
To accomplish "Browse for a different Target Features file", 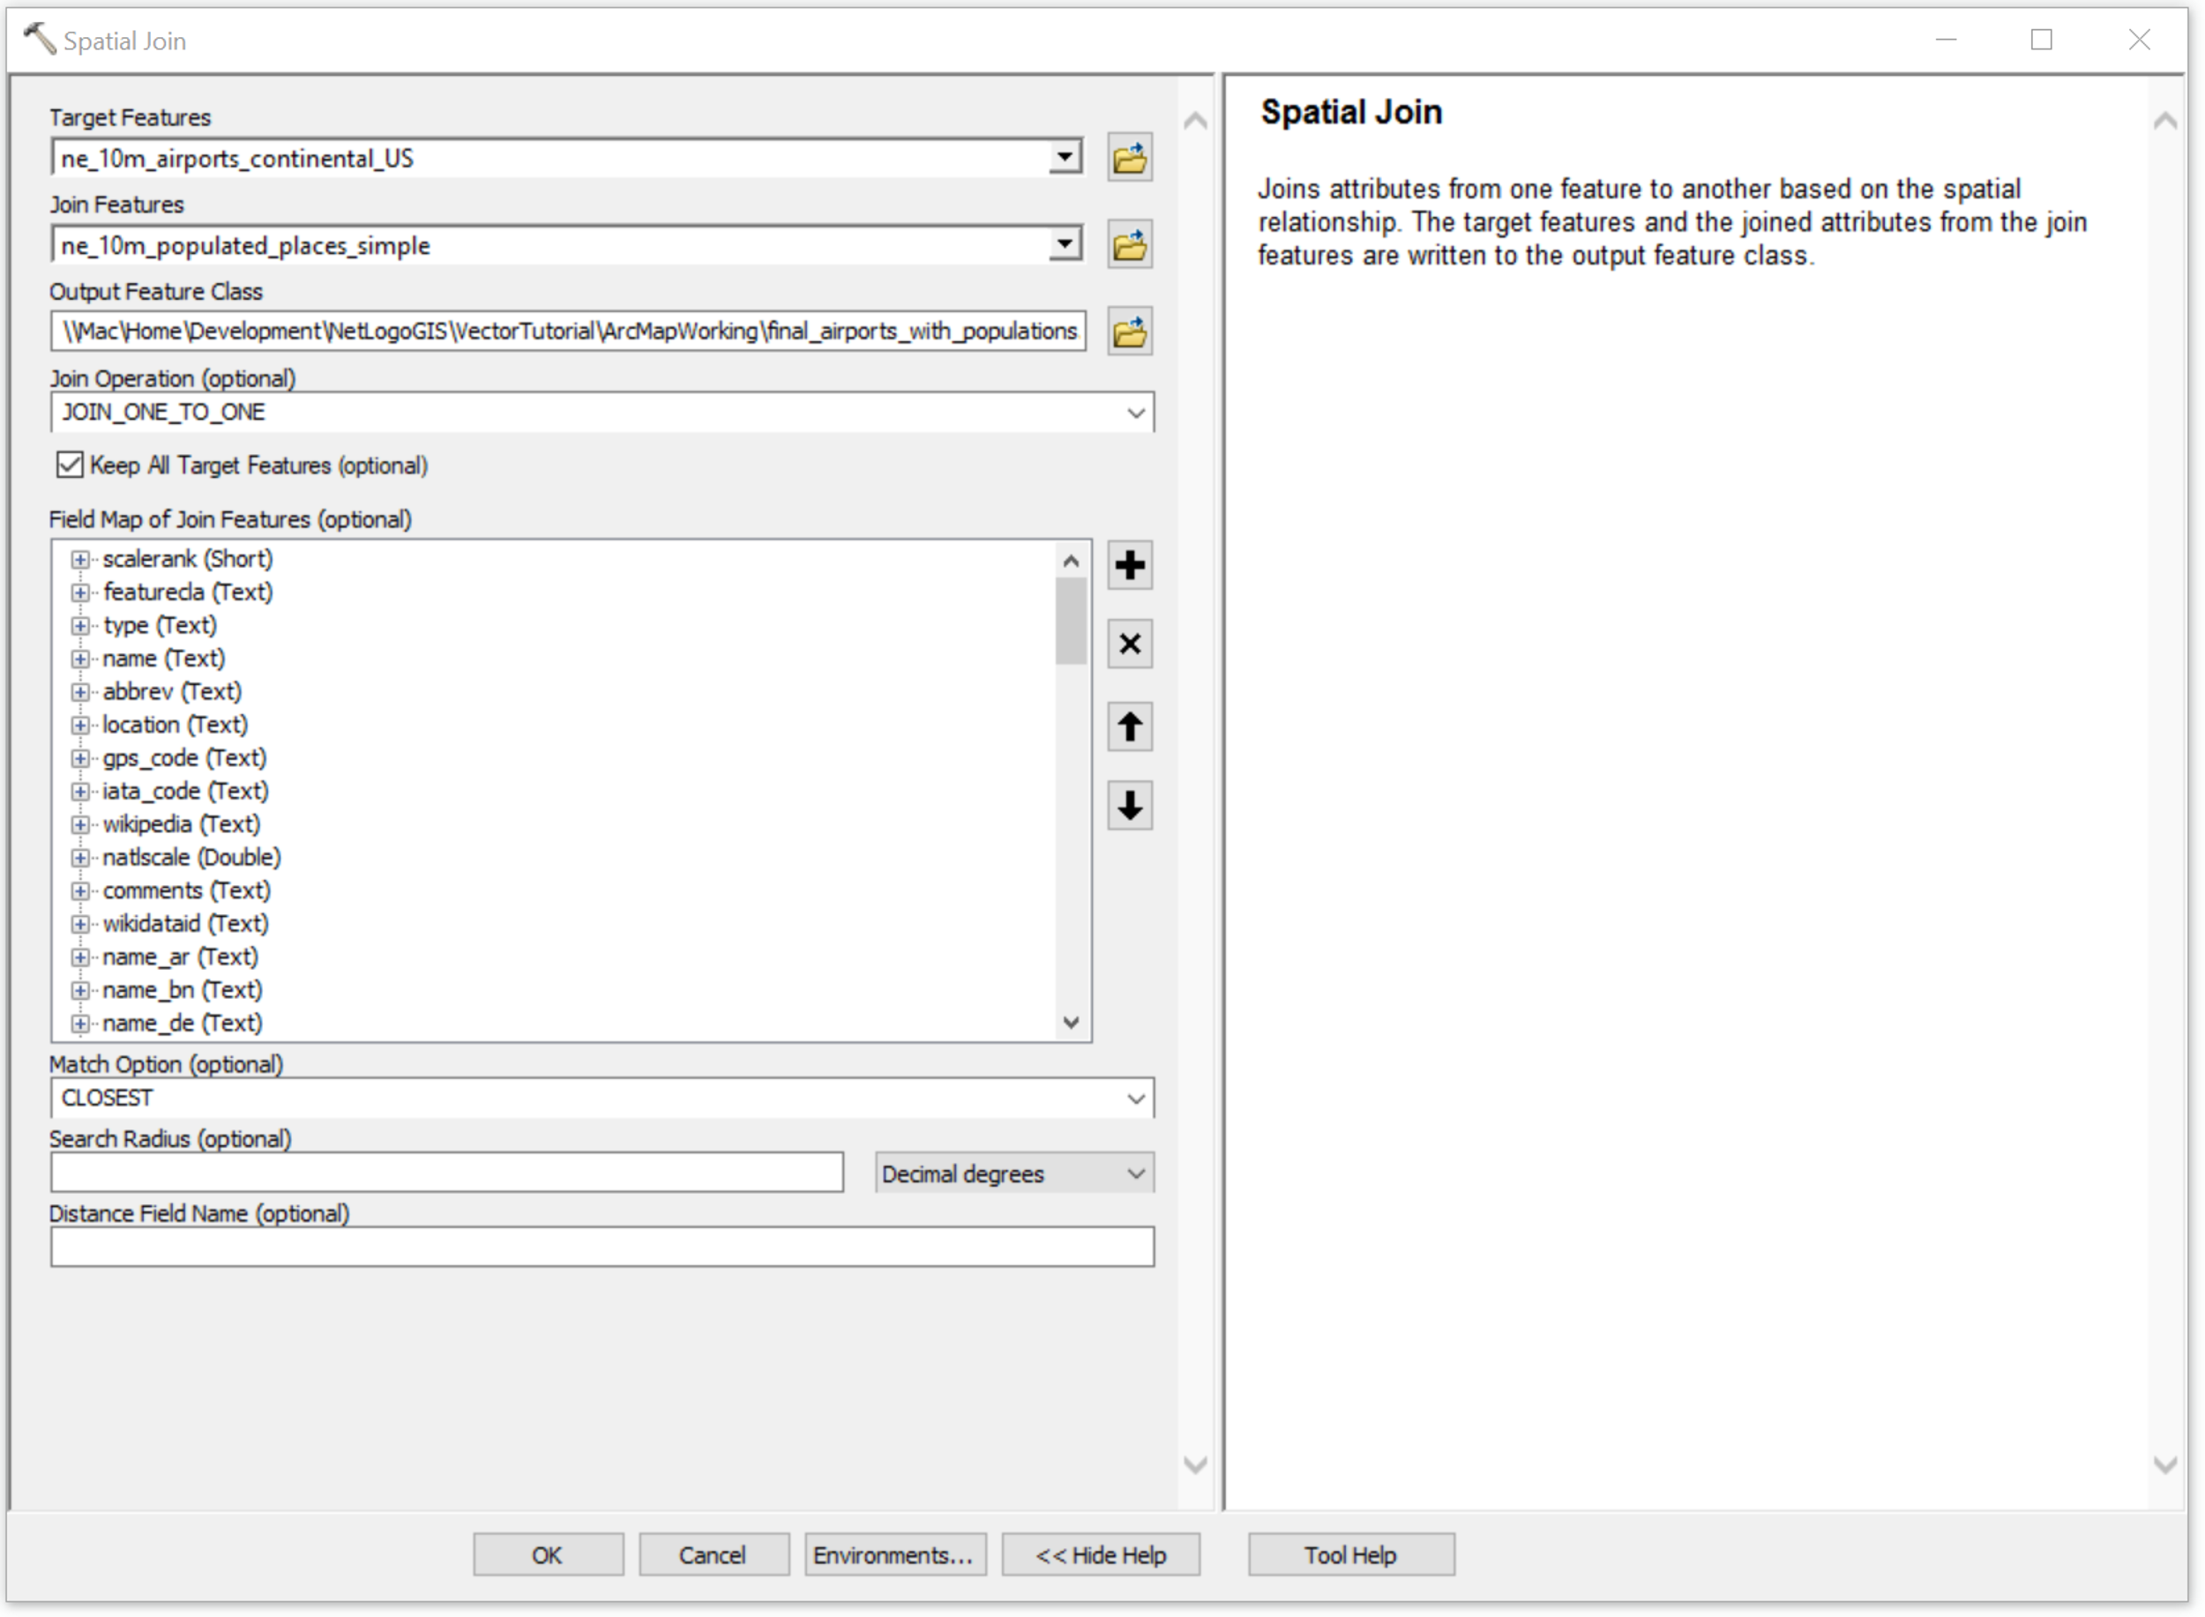I will (1129, 158).
